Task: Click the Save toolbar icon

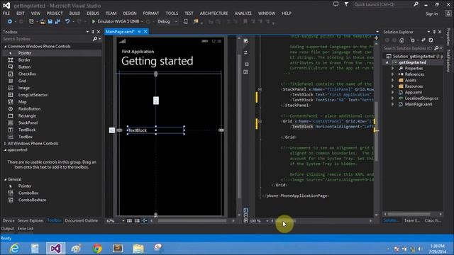Action: [50, 21]
